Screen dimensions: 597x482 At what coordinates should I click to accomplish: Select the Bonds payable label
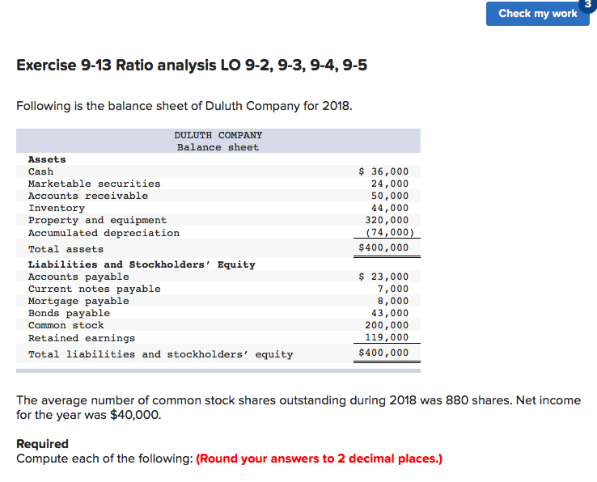tap(69, 313)
